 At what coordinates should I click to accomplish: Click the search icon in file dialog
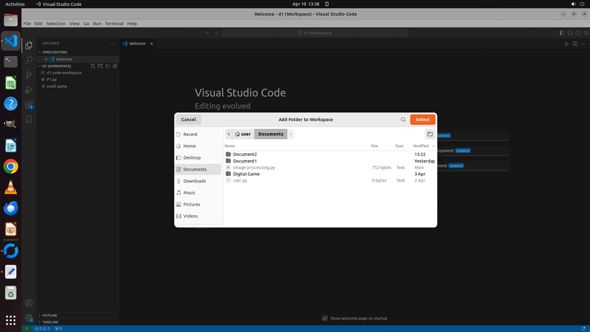click(x=403, y=120)
